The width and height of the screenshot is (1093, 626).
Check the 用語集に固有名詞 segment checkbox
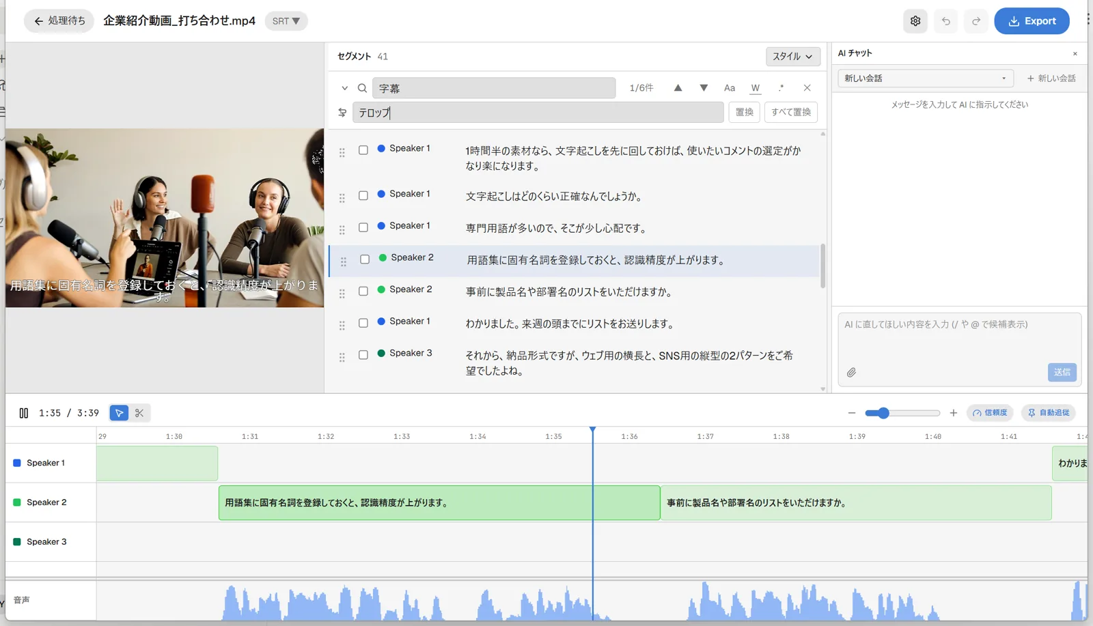click(x=365, y=259)
